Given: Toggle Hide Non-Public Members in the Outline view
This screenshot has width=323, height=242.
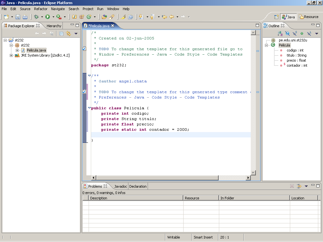Looking at the screenshot, I should [x=302, y=33].
